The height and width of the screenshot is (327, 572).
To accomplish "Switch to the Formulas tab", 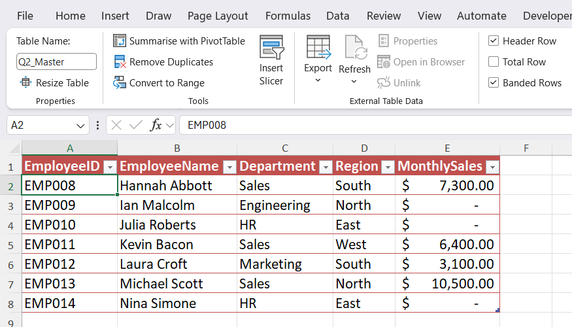I will coord(288,16).
